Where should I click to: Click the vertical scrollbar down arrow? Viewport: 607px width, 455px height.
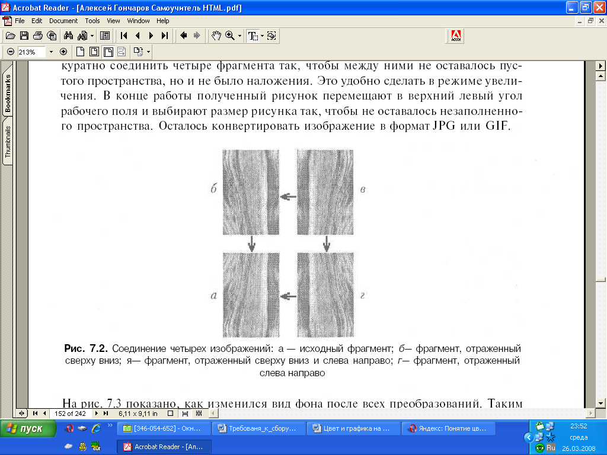click(x=600, y=403)
